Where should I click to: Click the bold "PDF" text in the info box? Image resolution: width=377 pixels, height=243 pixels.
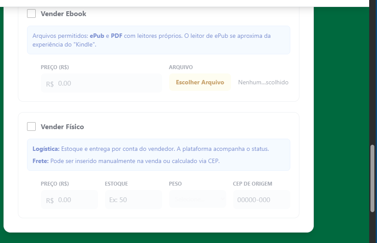coord(116,36)
